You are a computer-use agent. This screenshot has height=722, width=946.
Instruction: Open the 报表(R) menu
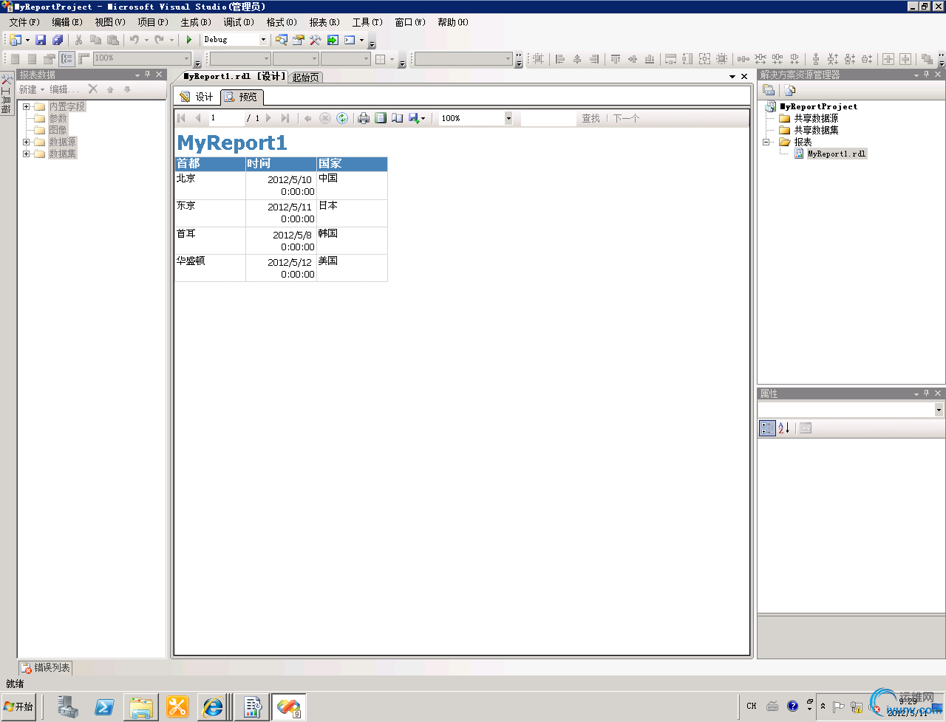tap(324, 22)
